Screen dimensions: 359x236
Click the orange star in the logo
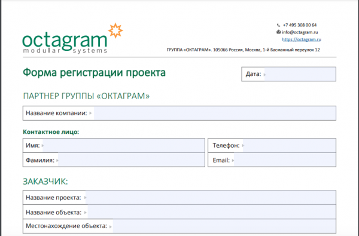coord(115,30)
